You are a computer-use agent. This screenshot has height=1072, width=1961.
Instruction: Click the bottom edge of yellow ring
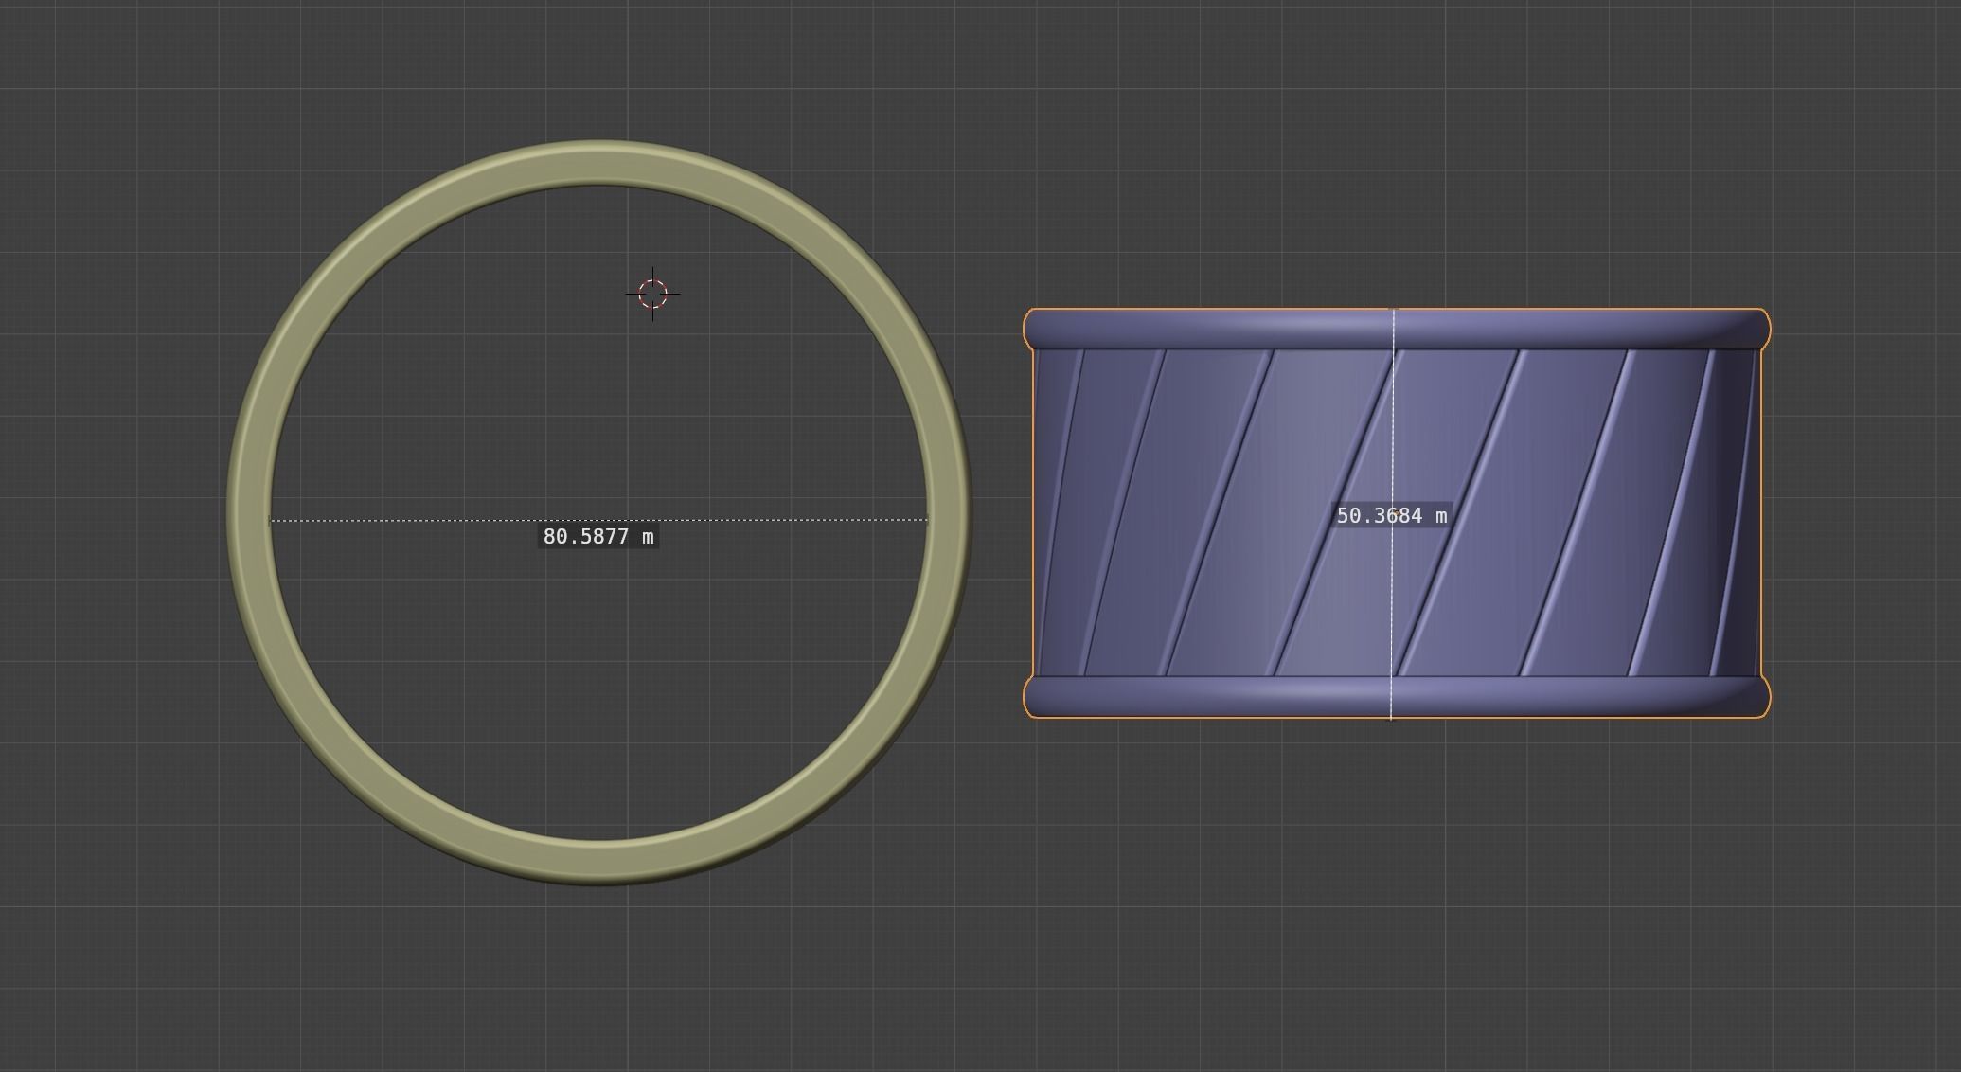point(598,863)
